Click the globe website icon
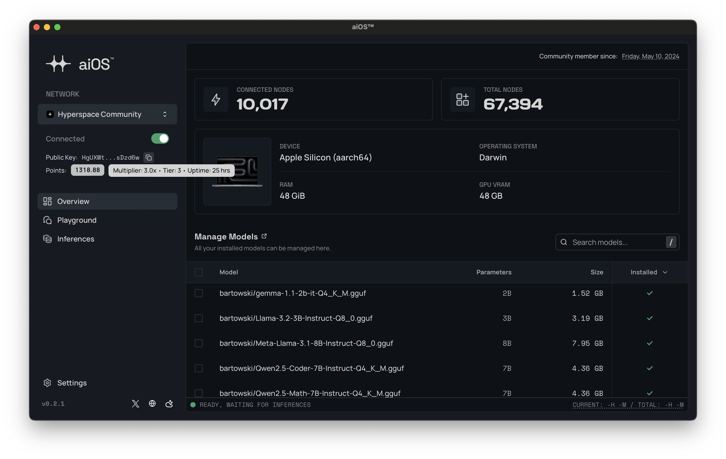726x459 pixels. click(152, 403)
